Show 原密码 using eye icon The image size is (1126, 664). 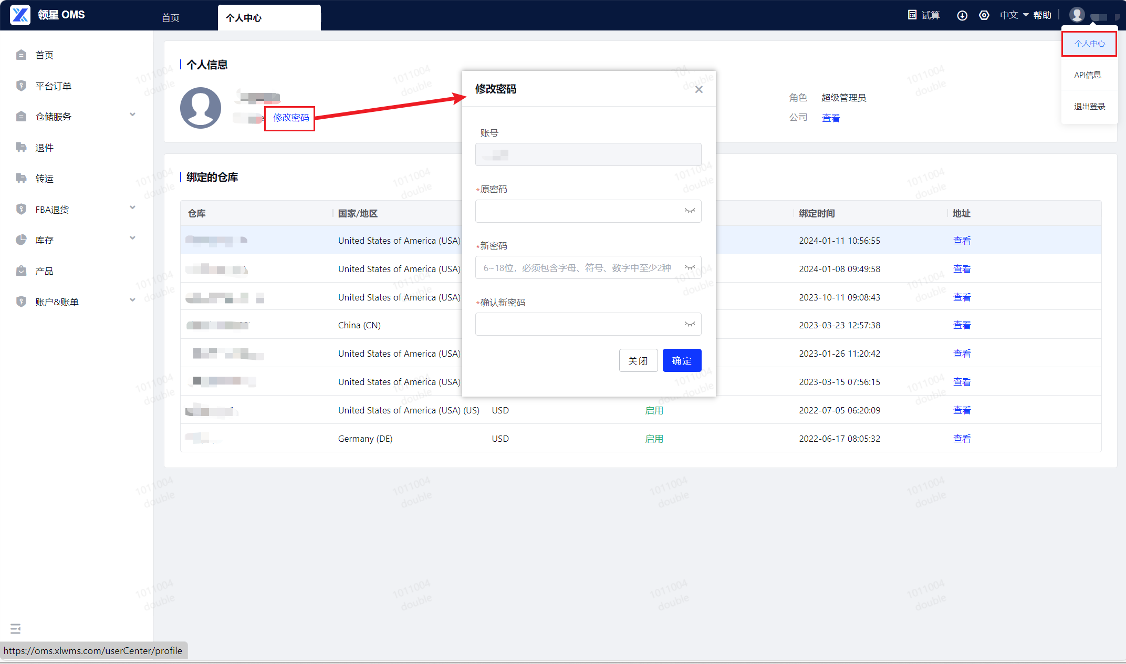click(x=690, y=211)
